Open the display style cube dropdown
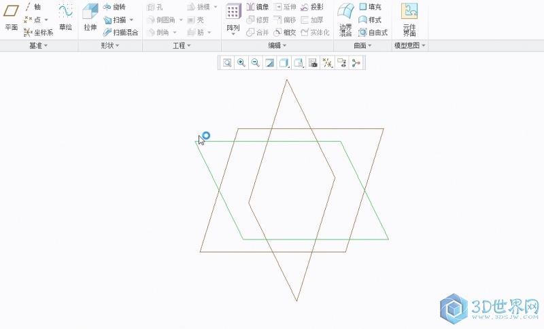 tap(284, 63)
